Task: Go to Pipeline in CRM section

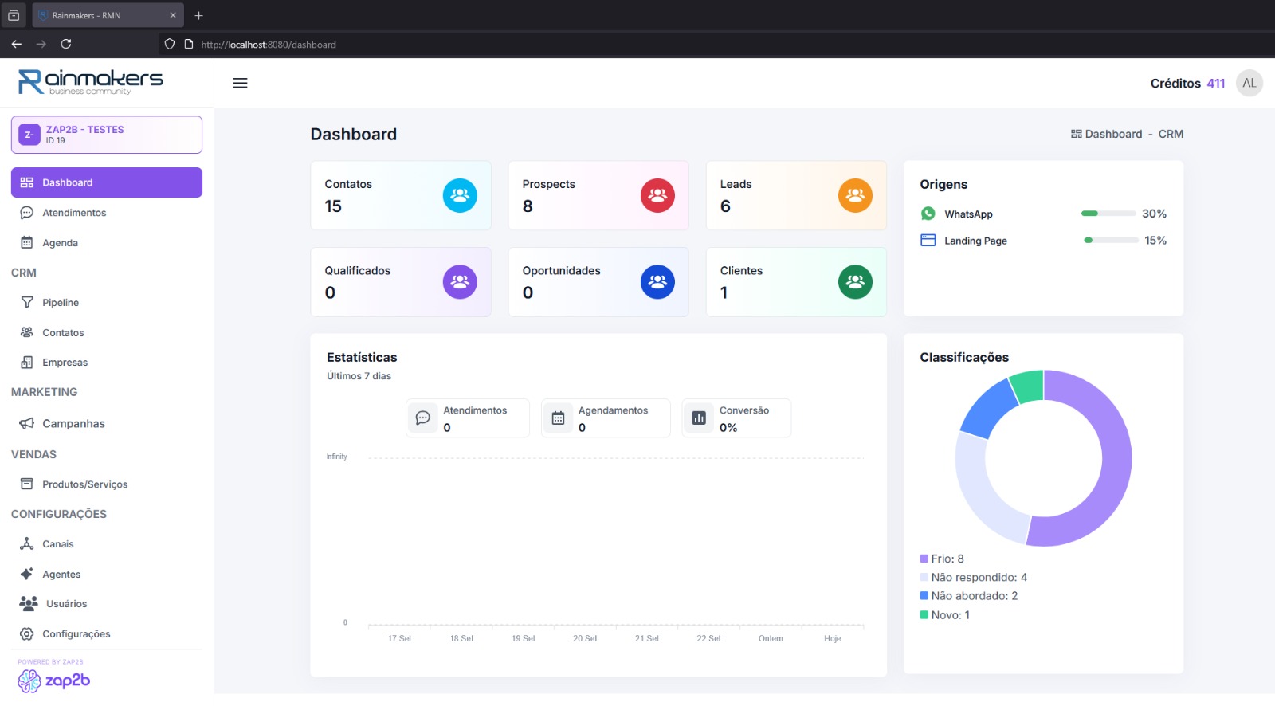Action: pyautogui.click(x=61, y=303)
